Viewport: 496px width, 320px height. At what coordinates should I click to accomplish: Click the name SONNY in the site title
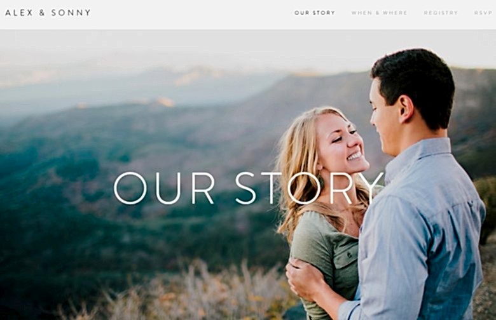[x=71, y=13]
